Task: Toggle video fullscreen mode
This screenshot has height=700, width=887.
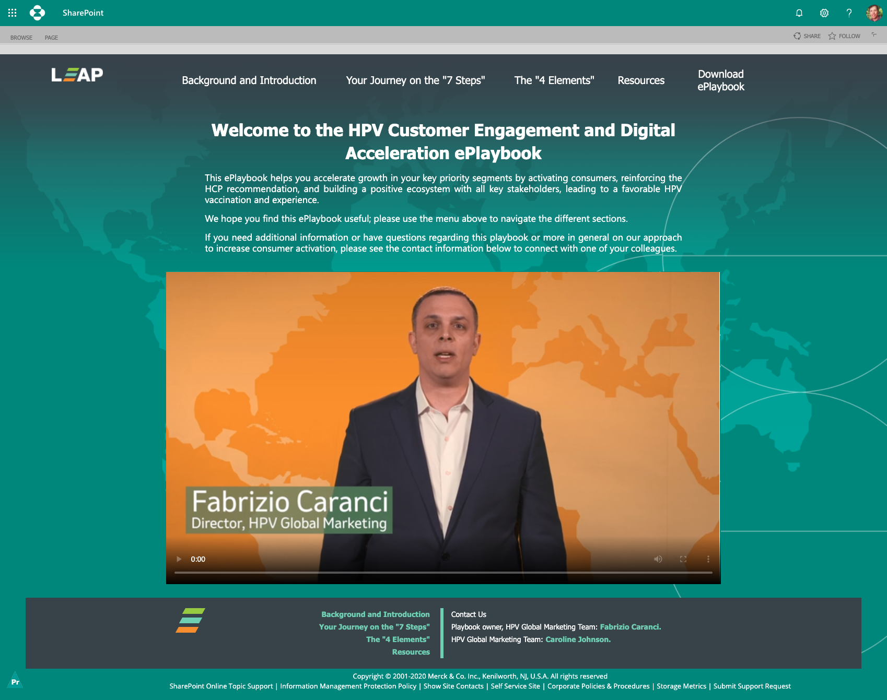Action: [x=683, y=559]
